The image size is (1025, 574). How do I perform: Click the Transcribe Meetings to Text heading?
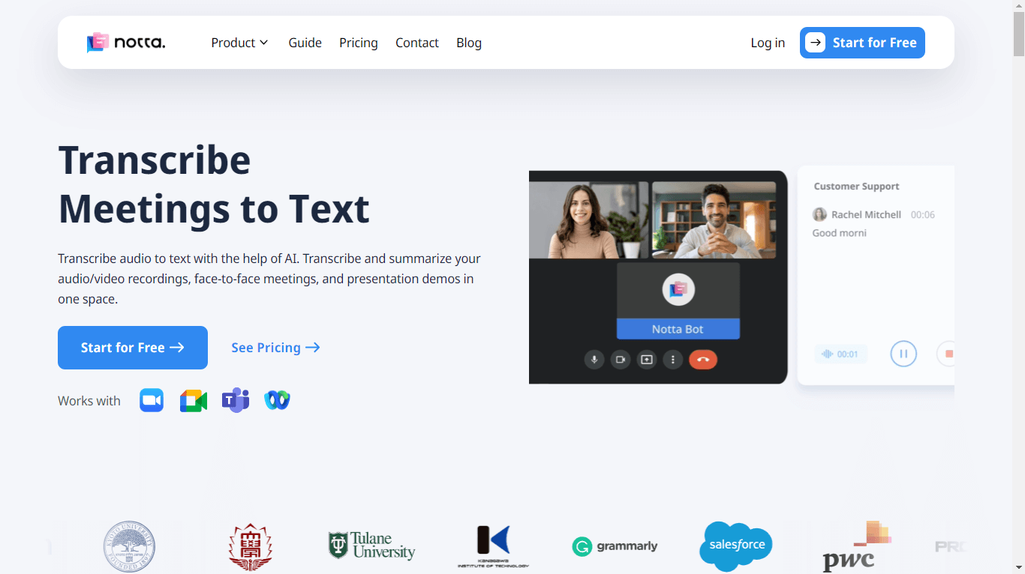[x=214, y=184]
